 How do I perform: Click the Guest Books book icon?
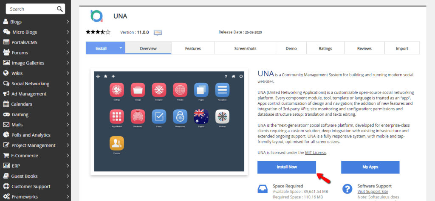pyautogui.click(x=6, y=176)
